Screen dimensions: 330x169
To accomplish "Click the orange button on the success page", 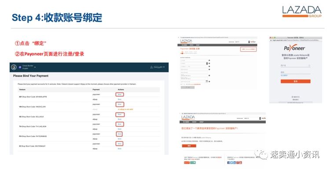I will click(189, 146).
